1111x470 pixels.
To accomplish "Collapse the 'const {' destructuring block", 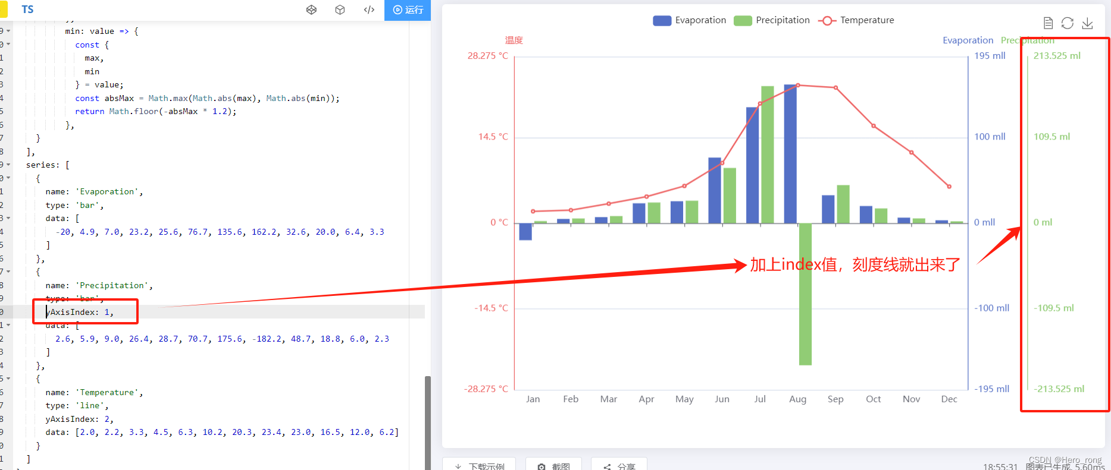I will 8,45.
